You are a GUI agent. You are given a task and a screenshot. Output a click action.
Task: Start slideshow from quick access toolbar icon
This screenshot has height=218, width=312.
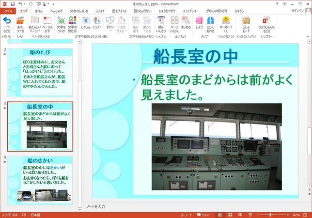[x=39, y=4]
